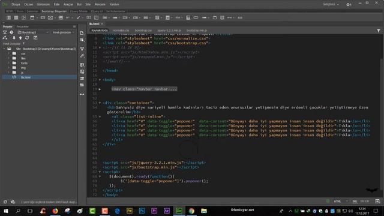
Task: Click the up-arrow put files icon
Action: 20,38
